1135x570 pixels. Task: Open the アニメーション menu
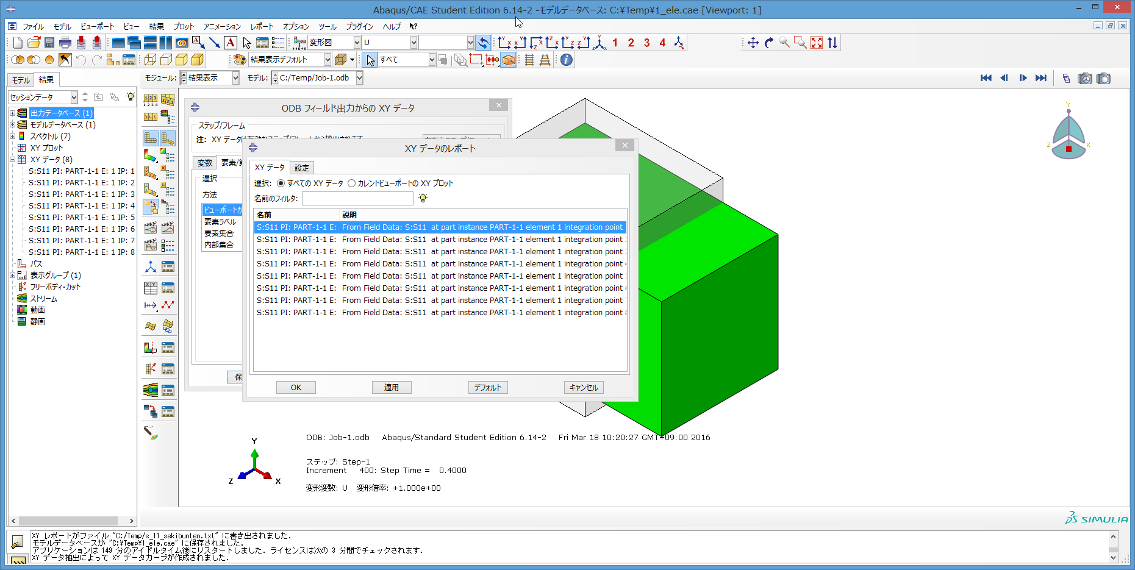point(222,27)
